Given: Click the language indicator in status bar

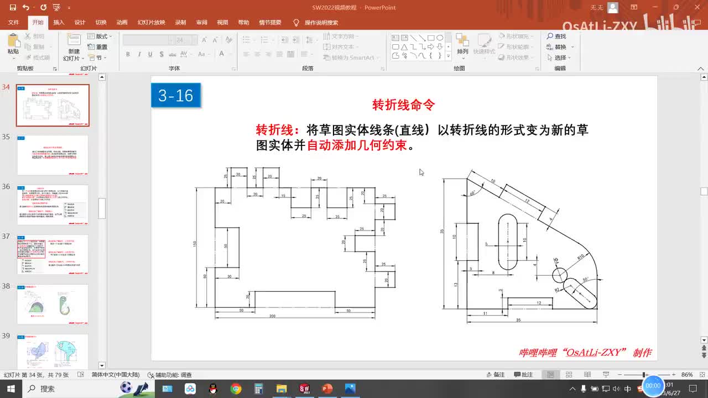Looking at the screenshot, I should 116,374.
